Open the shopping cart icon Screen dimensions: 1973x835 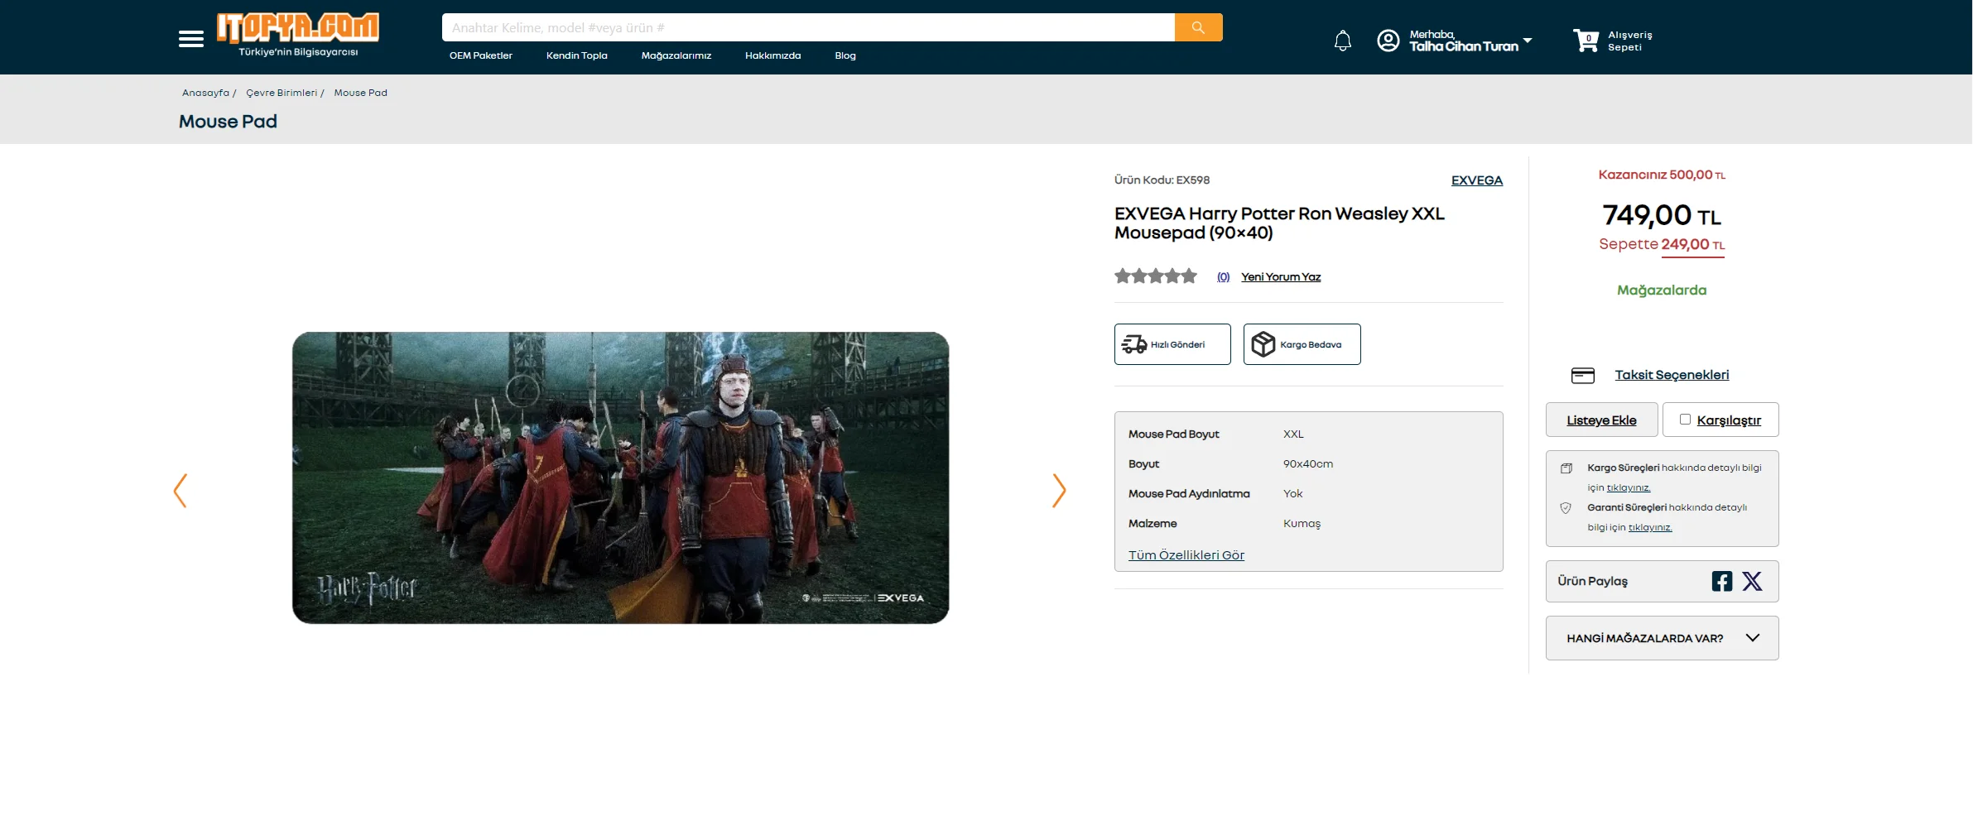(x=1586, y=41)
